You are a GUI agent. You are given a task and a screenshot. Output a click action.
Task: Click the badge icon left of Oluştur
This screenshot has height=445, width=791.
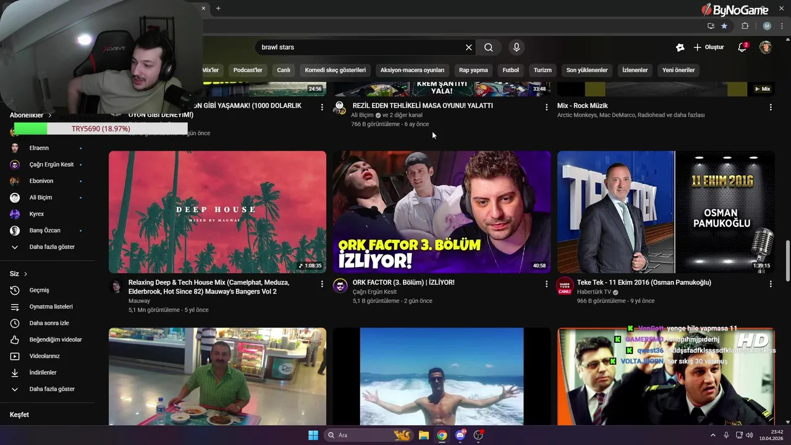pyautogui.click(x=680, y=47)
